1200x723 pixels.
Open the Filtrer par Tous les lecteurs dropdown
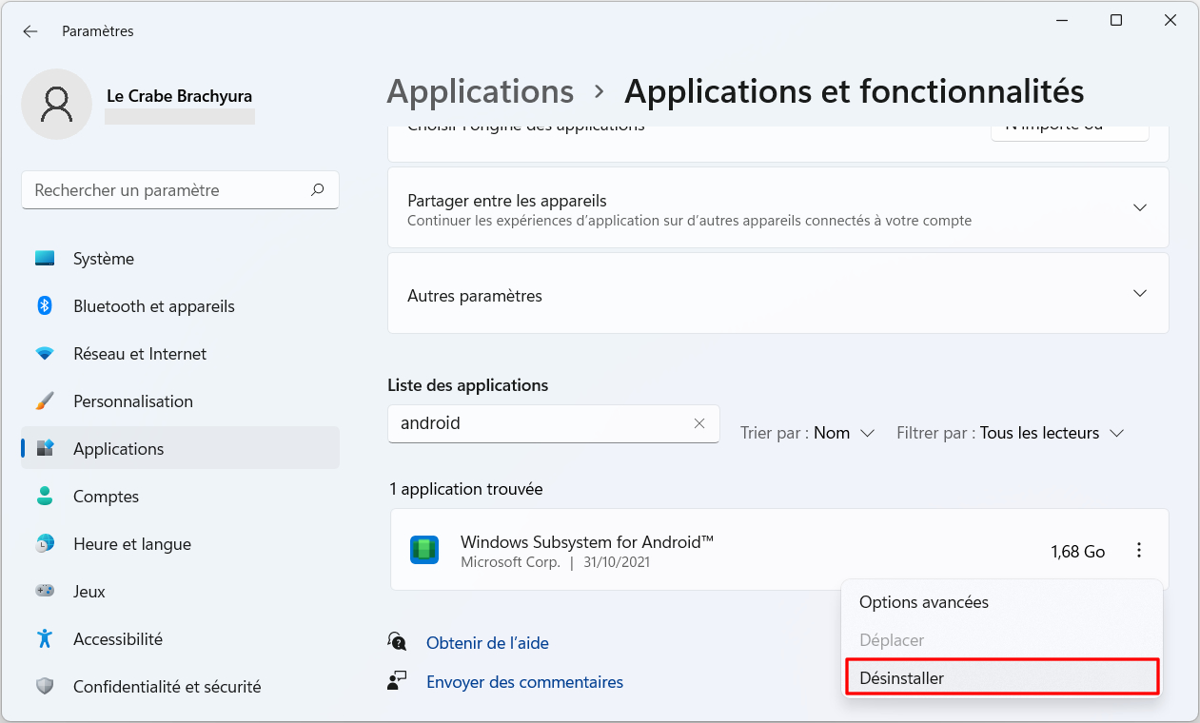[x=1011, y=433]
